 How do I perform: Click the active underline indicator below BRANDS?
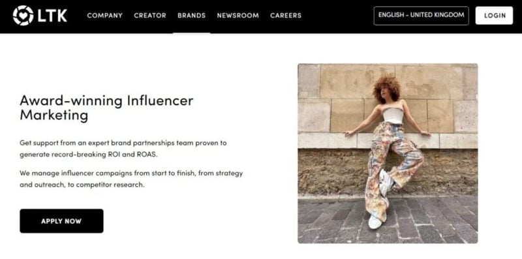[191, 33]
